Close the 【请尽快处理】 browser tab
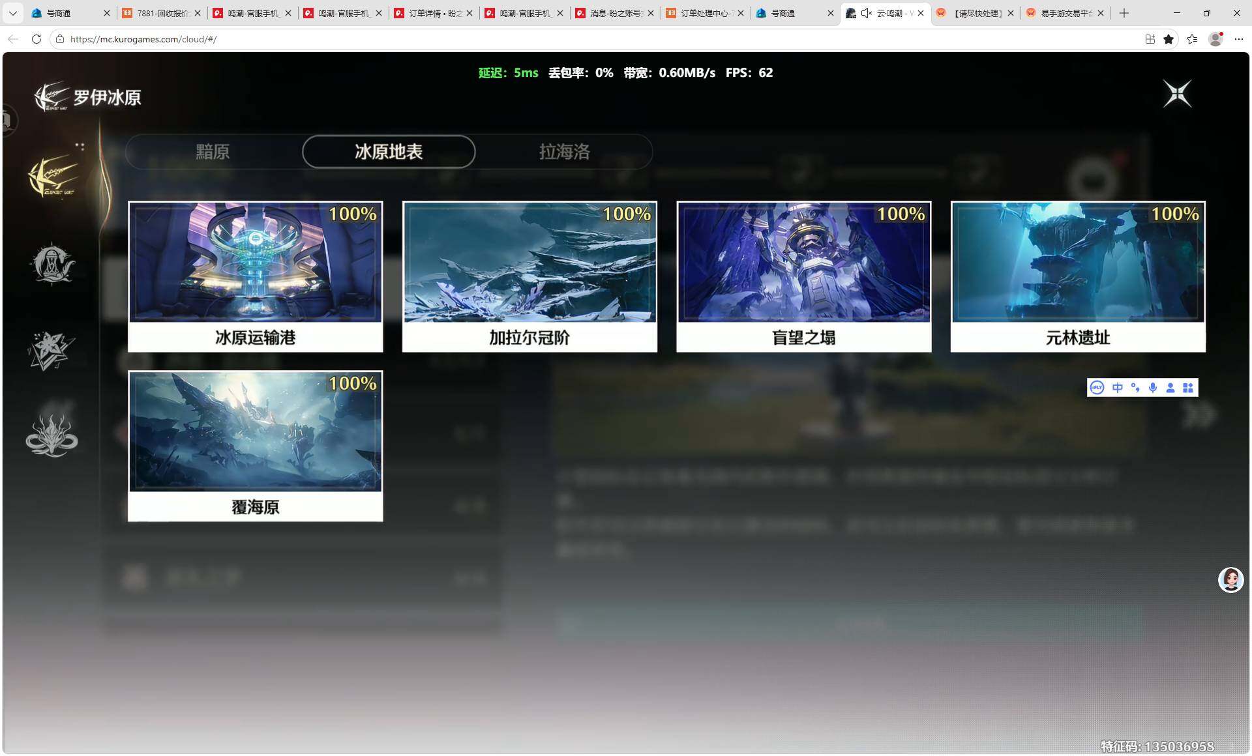Viewport: 1252px width, 756px height. pos(1011,13)
